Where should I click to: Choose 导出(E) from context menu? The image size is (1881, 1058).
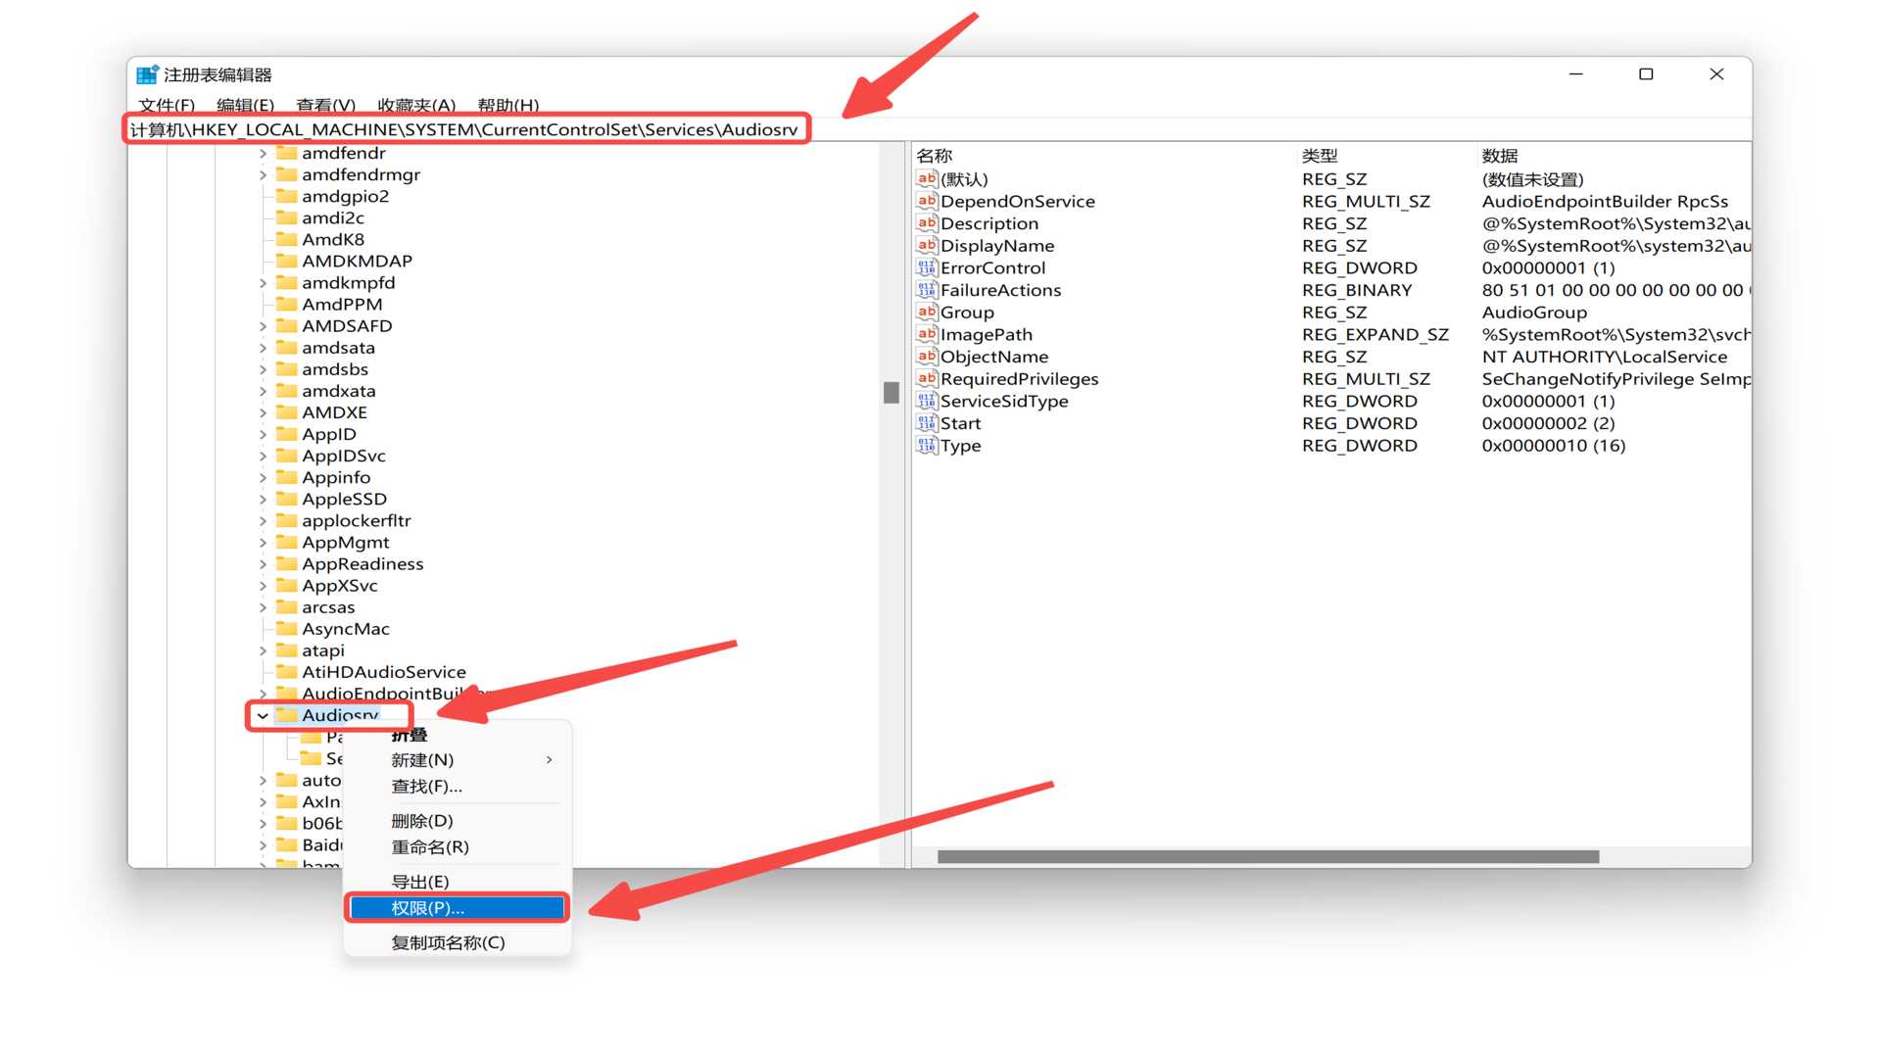419,882
